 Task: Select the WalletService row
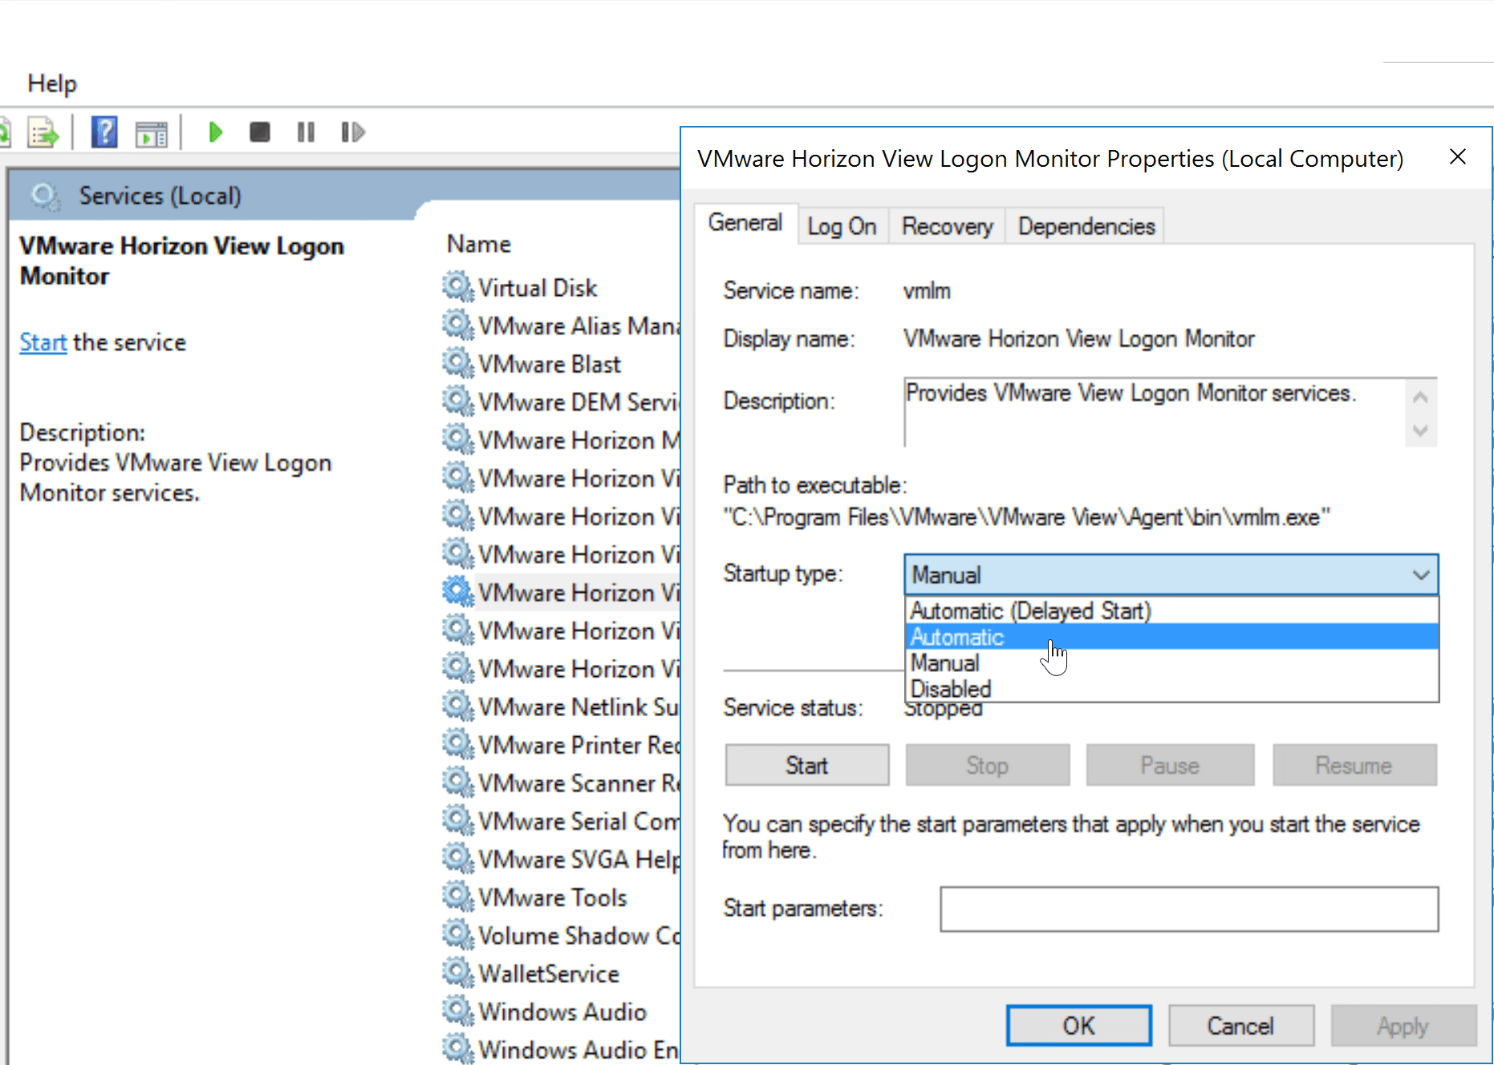[560, 973]
